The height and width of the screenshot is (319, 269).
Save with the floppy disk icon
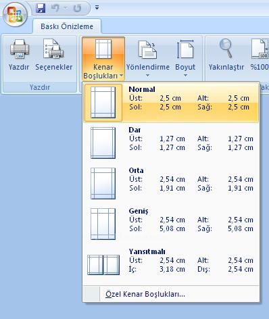coord(41,8)
